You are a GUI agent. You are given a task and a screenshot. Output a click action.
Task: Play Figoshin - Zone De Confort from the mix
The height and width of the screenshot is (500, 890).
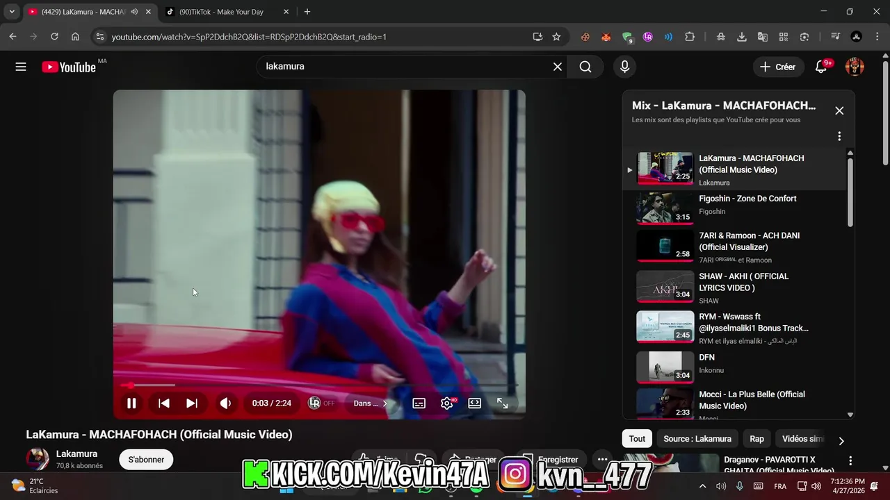(734, 208)
